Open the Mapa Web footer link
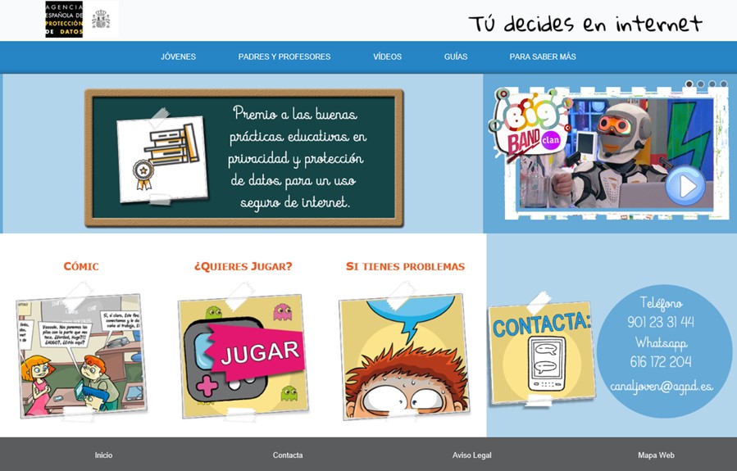 [x=656, y=455]
